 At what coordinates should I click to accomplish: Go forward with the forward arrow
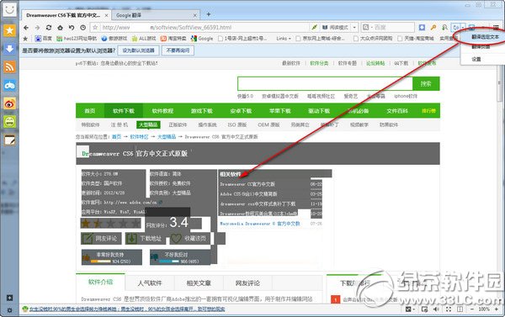37,28
